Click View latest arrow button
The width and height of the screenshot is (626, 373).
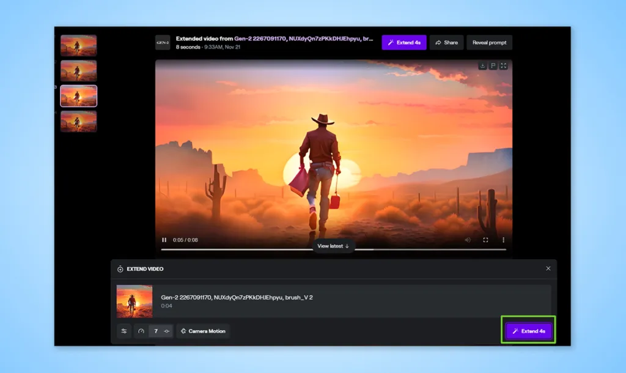pos(333,246)
